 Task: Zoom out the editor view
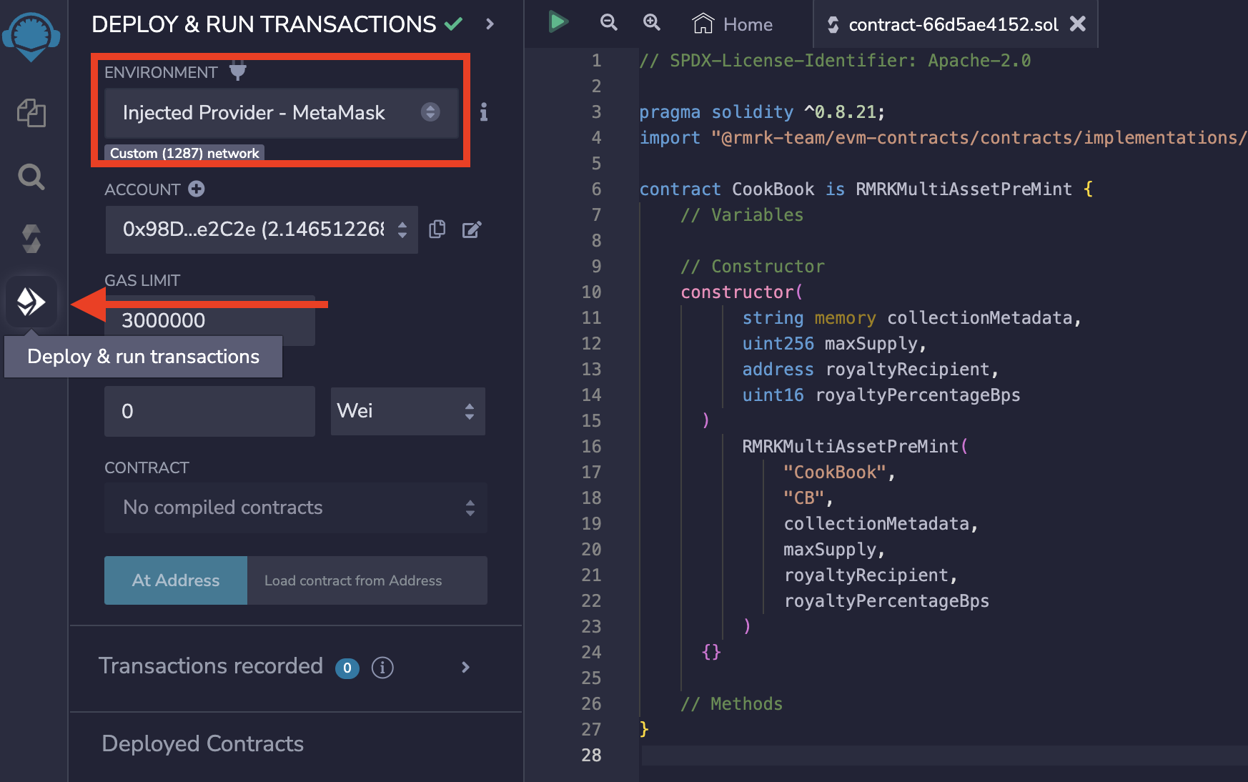[608, 22]
